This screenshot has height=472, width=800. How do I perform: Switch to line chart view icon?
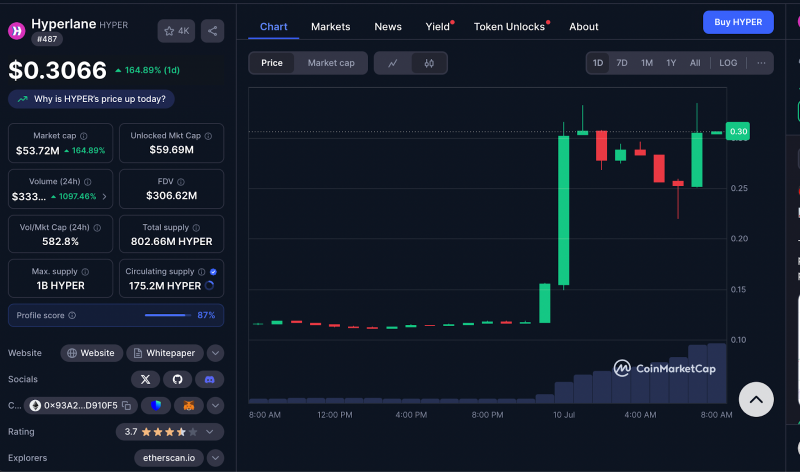[x=393, y=63]
